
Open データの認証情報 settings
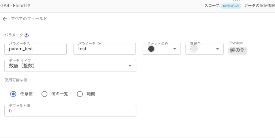[x=260, y=6]
